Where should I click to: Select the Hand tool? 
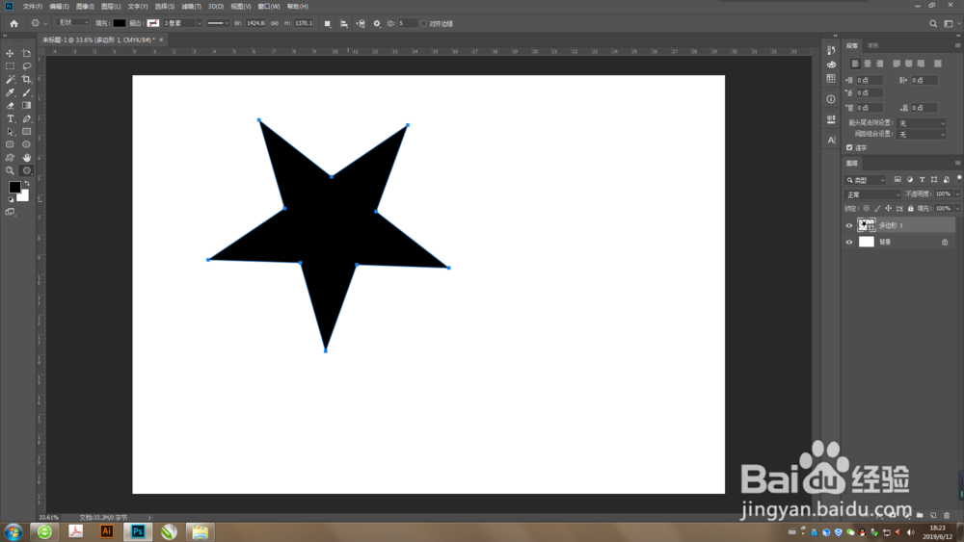click(26, 158)
